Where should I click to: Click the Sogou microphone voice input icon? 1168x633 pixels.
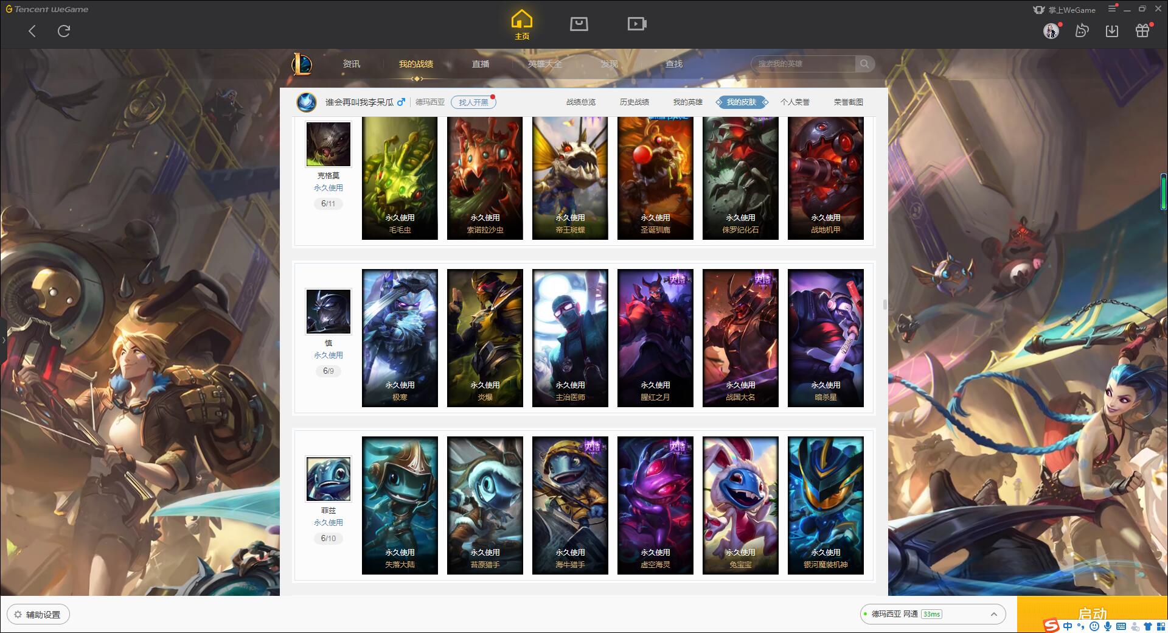(x=1108, y=626)
